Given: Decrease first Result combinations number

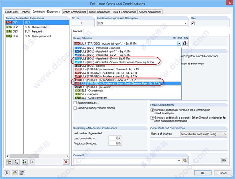Looking at the screenshot, I should 119,145.
